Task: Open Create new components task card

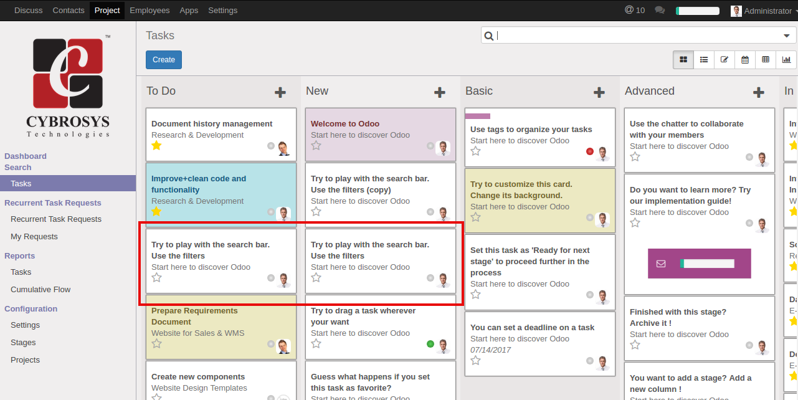Action: [221, 381]
